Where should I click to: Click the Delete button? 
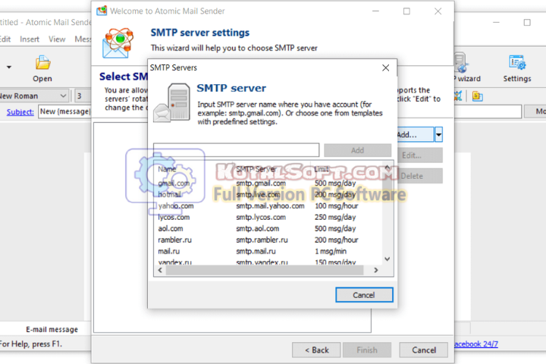(420, 176)
